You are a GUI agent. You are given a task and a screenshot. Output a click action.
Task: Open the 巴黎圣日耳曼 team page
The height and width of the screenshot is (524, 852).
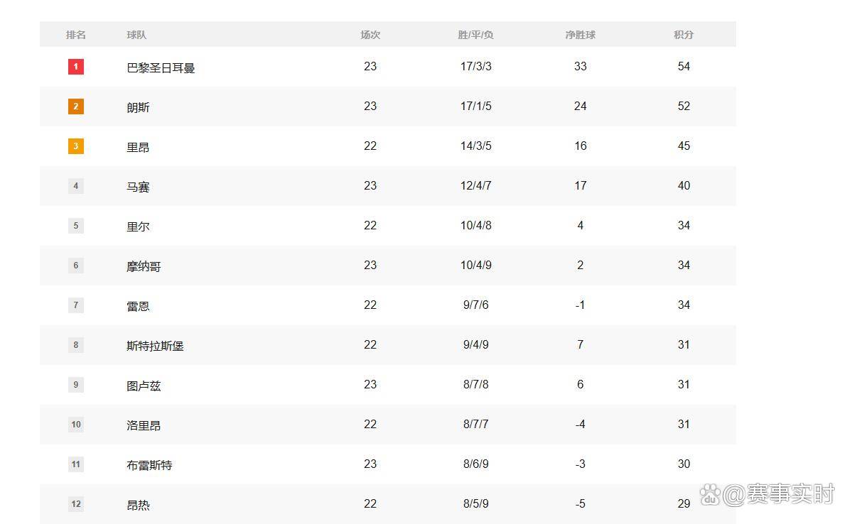pos(161,68)
